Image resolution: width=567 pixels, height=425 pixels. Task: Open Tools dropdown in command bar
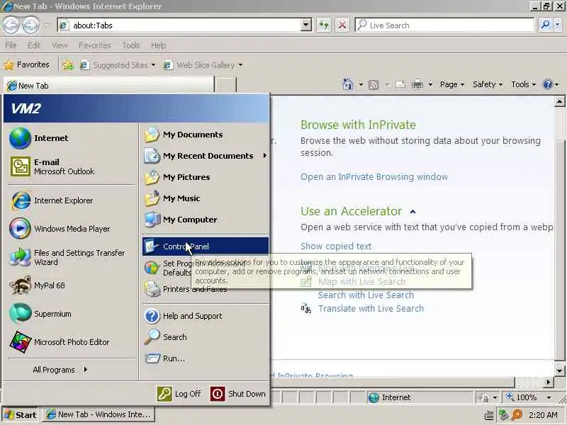(x=523, y=84)
